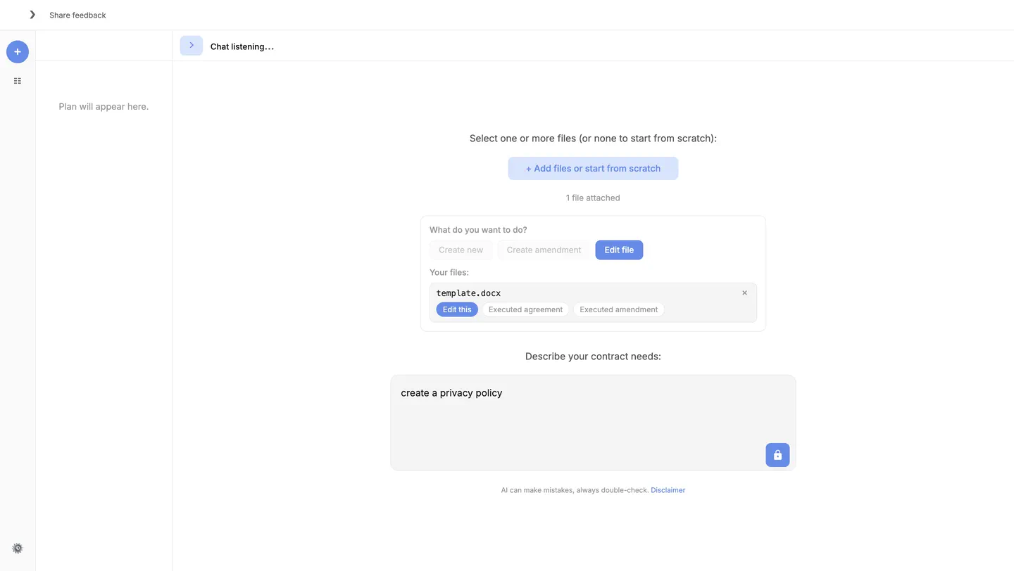
Task: Click Plan will appear here text
Action: click(x=104, y=106)
